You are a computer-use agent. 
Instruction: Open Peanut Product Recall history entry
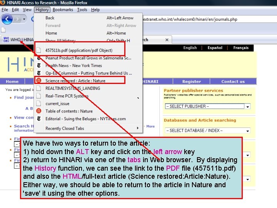(x=88, y=58)
